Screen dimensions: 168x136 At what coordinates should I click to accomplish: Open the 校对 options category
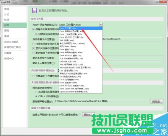(x=7, y=20)
